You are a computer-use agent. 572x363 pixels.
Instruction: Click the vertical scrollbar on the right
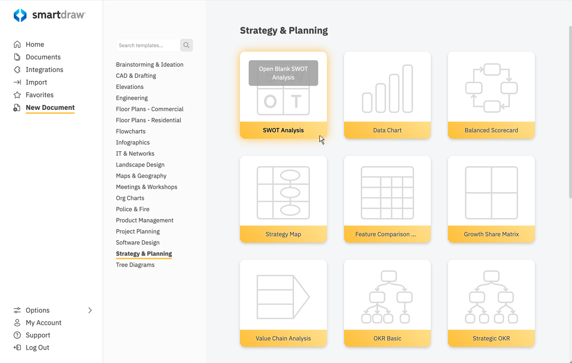pyautogui.click(x=570, y=112)
